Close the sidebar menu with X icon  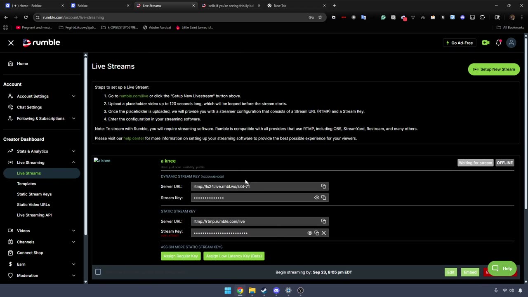(11, 43)
